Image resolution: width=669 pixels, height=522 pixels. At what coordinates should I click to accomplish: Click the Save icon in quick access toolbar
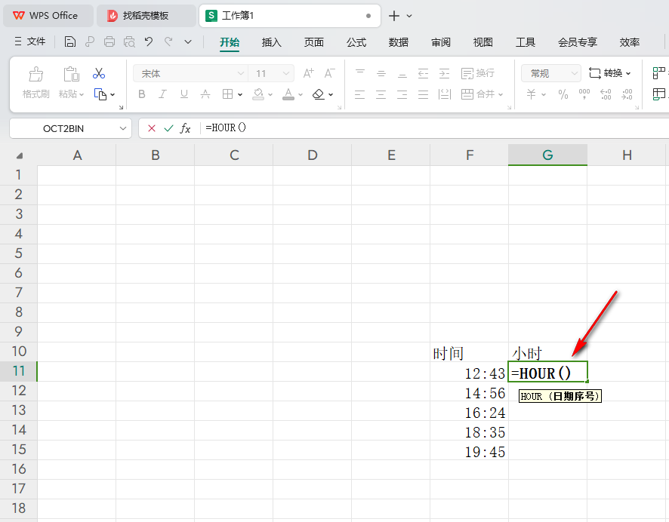(70, 42)
